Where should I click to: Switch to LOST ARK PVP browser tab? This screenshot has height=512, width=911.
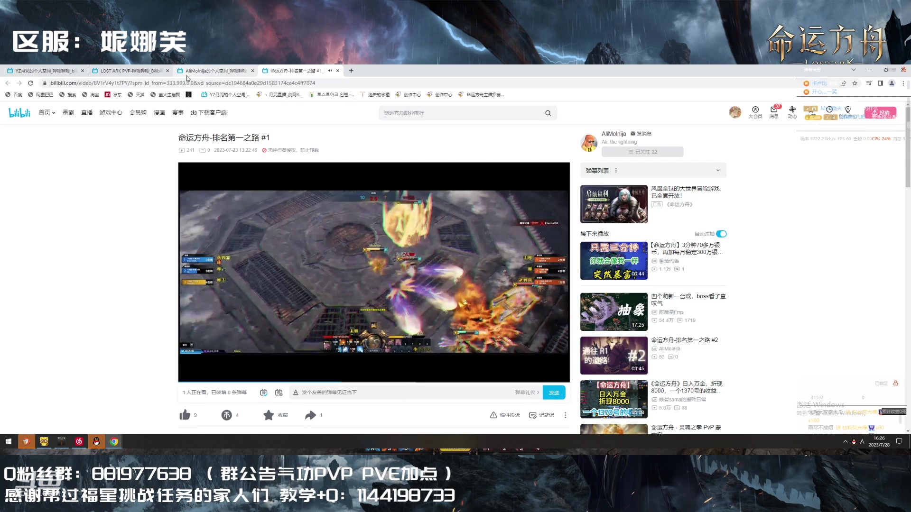pos(130,71)
